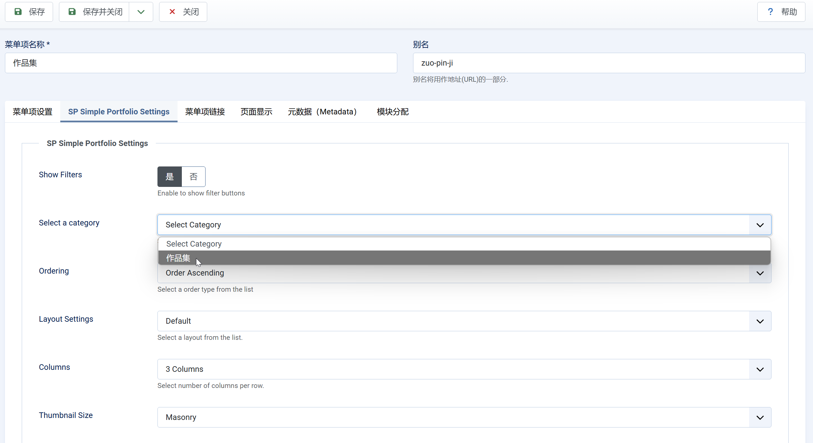Click the red X icon on 关闭
The height and width of the screenshot is (443, 813).
(x=172, y=12)
